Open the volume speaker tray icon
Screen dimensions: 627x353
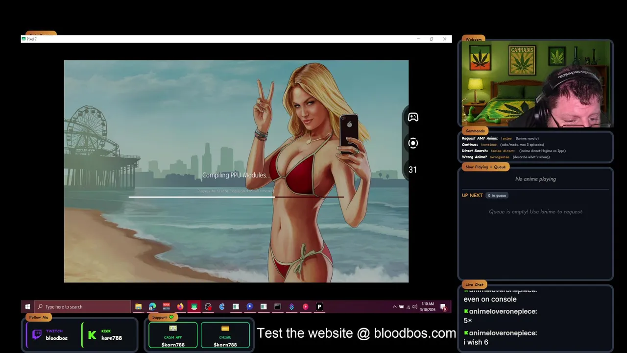(x=415, y=307)
